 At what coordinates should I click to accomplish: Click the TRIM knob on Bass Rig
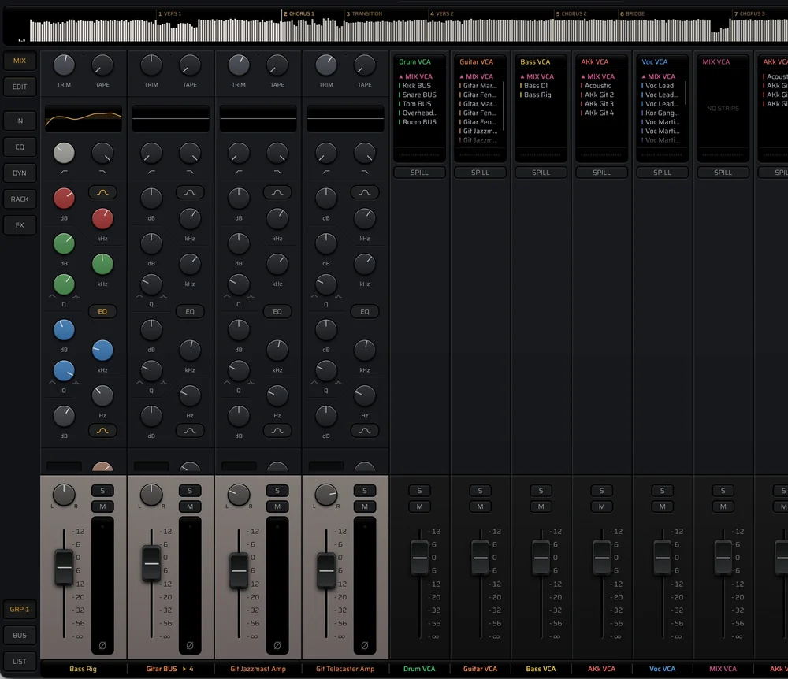[x=64, y=65]
